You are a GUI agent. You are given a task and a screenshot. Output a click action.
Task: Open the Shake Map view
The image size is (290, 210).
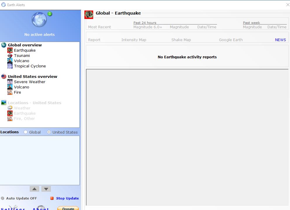tap(181, 40)
